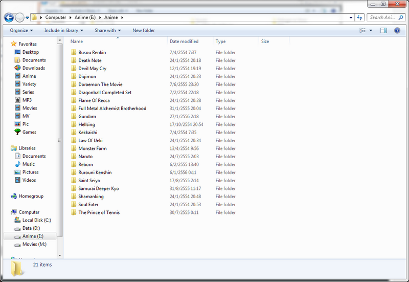Image resolution: width=409 pixels, height=282 pixels.
Task: Open the recent locations dropdown arrow
Action: 27,18
